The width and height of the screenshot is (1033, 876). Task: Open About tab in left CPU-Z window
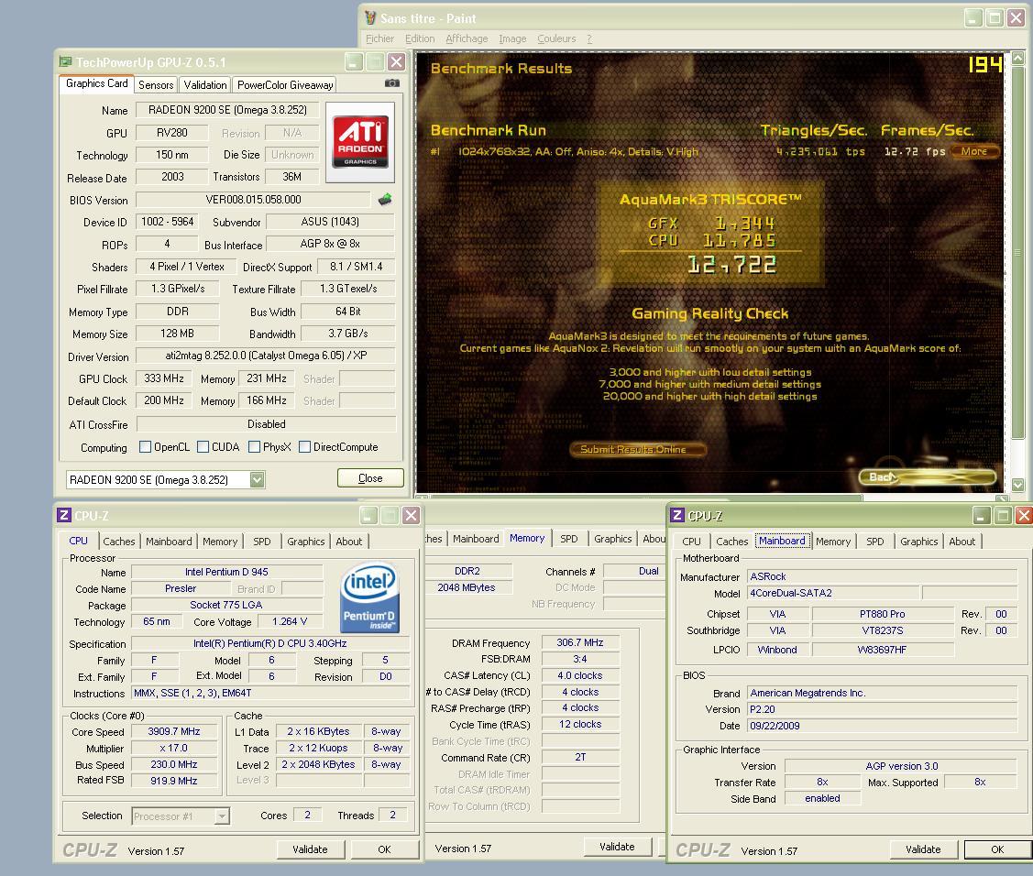349,542
